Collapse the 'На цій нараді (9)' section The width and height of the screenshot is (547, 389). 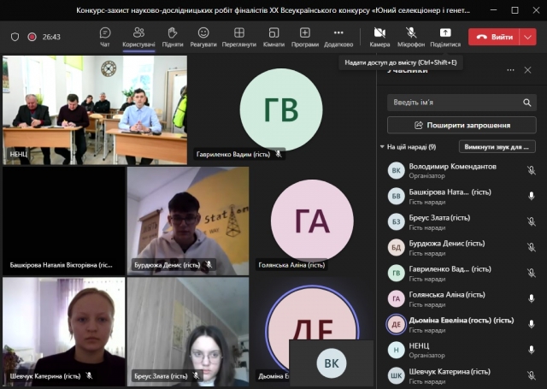coord(382,147)
